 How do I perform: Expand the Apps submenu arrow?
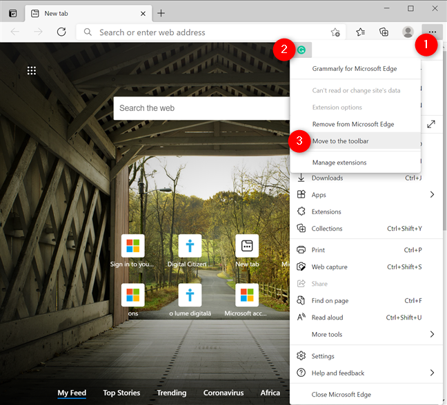point(432,194)
